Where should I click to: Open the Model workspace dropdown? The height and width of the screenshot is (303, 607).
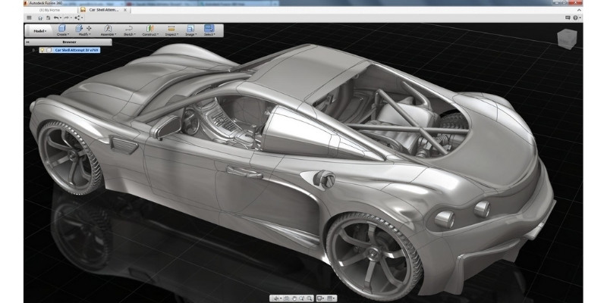pos(40,31)
